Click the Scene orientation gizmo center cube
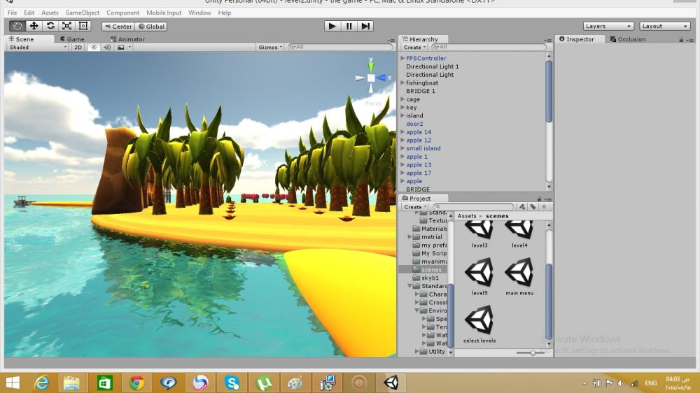The height and width of the screenshot is (393, 700). [371, 78]
